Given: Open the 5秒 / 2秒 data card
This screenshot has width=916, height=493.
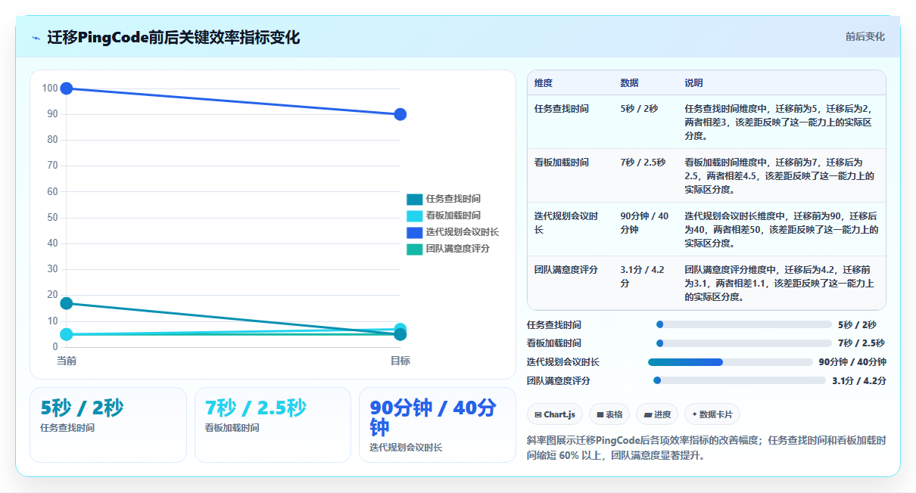Looking at the screenshot, I should point(108,424).
